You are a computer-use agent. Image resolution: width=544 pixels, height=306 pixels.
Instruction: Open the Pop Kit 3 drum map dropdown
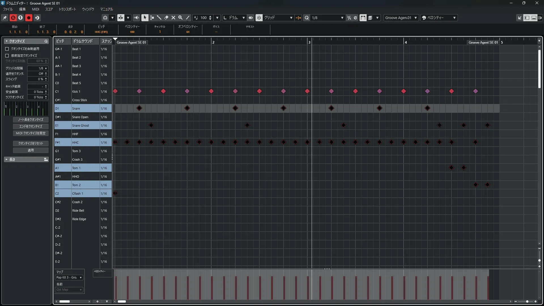click(69, 277)
